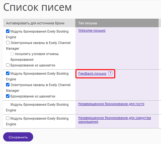Uncheck Exely Booking Engine for Welcome-письмо
Screen dimensions: 161x144
tap(8, 31)
